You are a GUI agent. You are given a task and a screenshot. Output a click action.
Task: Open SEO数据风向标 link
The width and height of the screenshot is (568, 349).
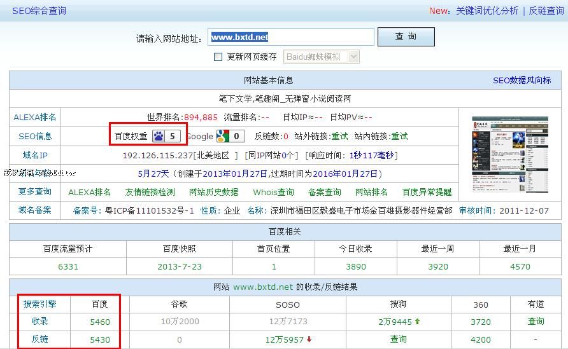(522, 80)
